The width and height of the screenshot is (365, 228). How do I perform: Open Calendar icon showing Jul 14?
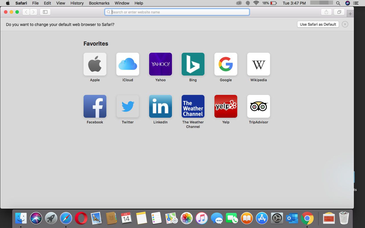(126, 219)
